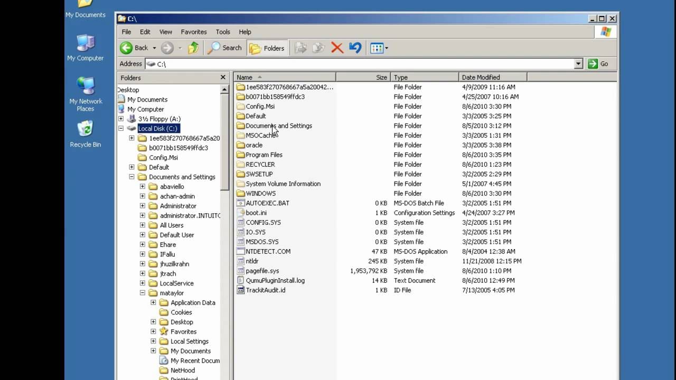Click the Go button

coord(598,64)
